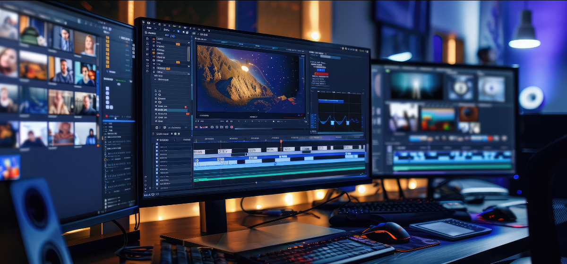Click the right keyframe handle on the curve

click(348, 122)
